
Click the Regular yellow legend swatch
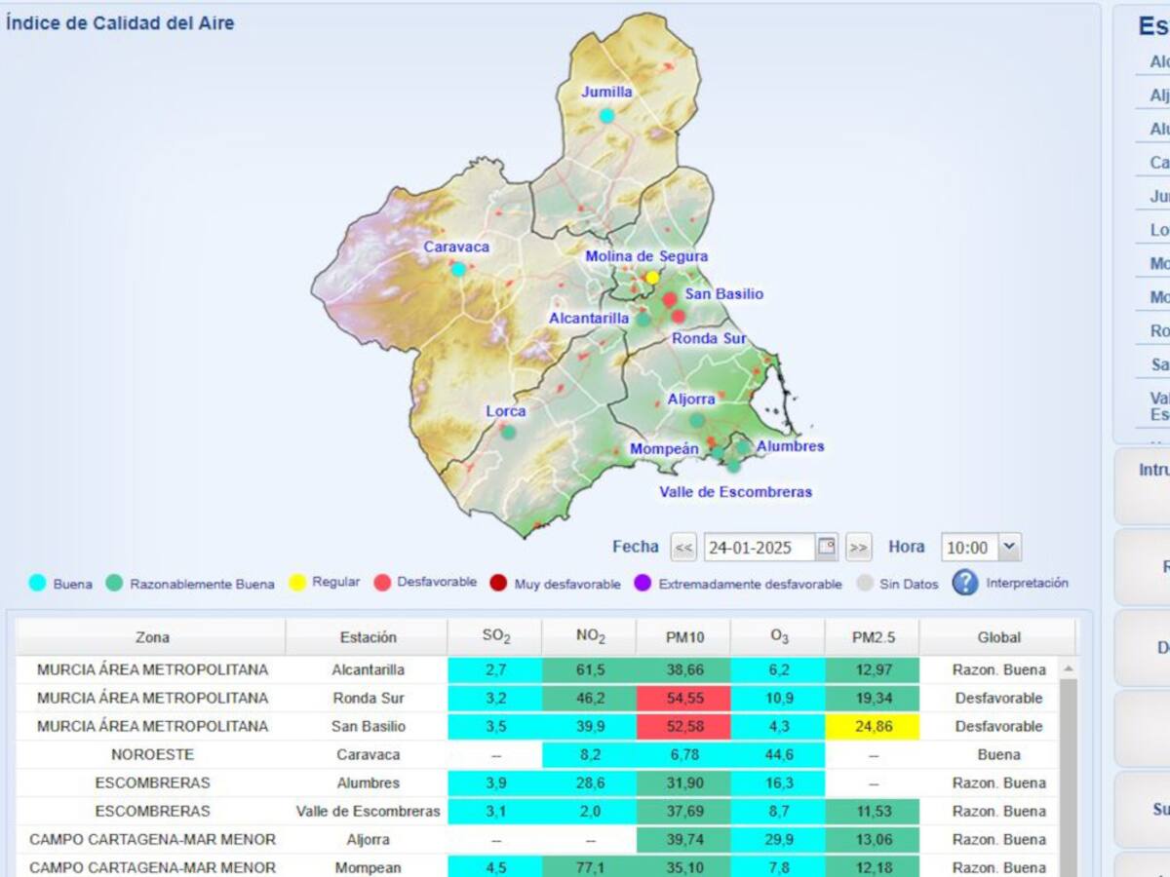pos(295,583)
